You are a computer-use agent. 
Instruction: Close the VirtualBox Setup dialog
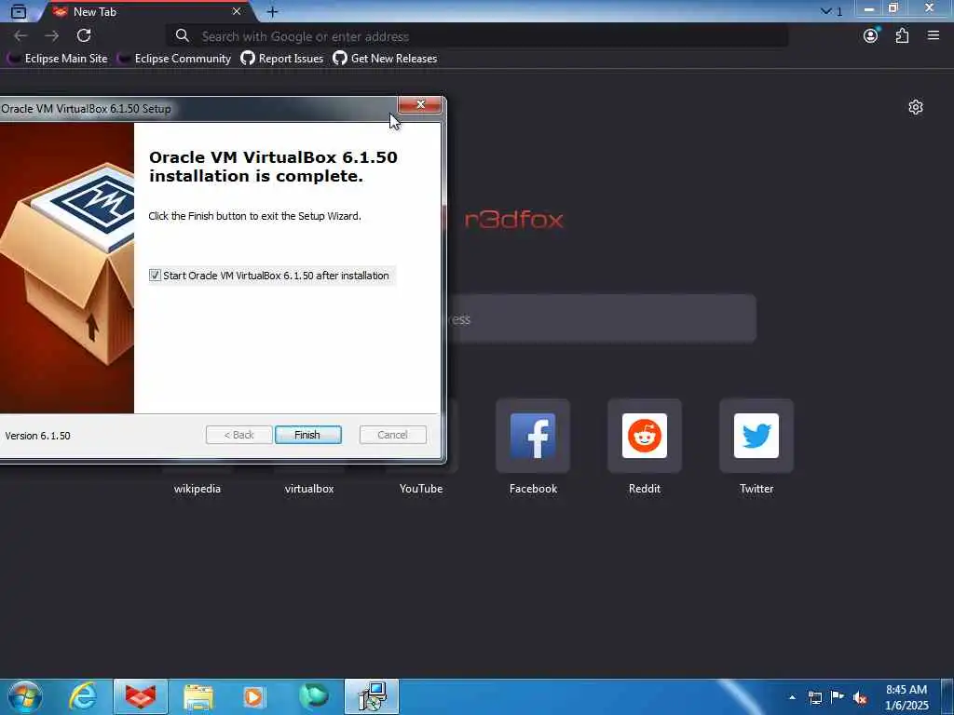[420, 104]
